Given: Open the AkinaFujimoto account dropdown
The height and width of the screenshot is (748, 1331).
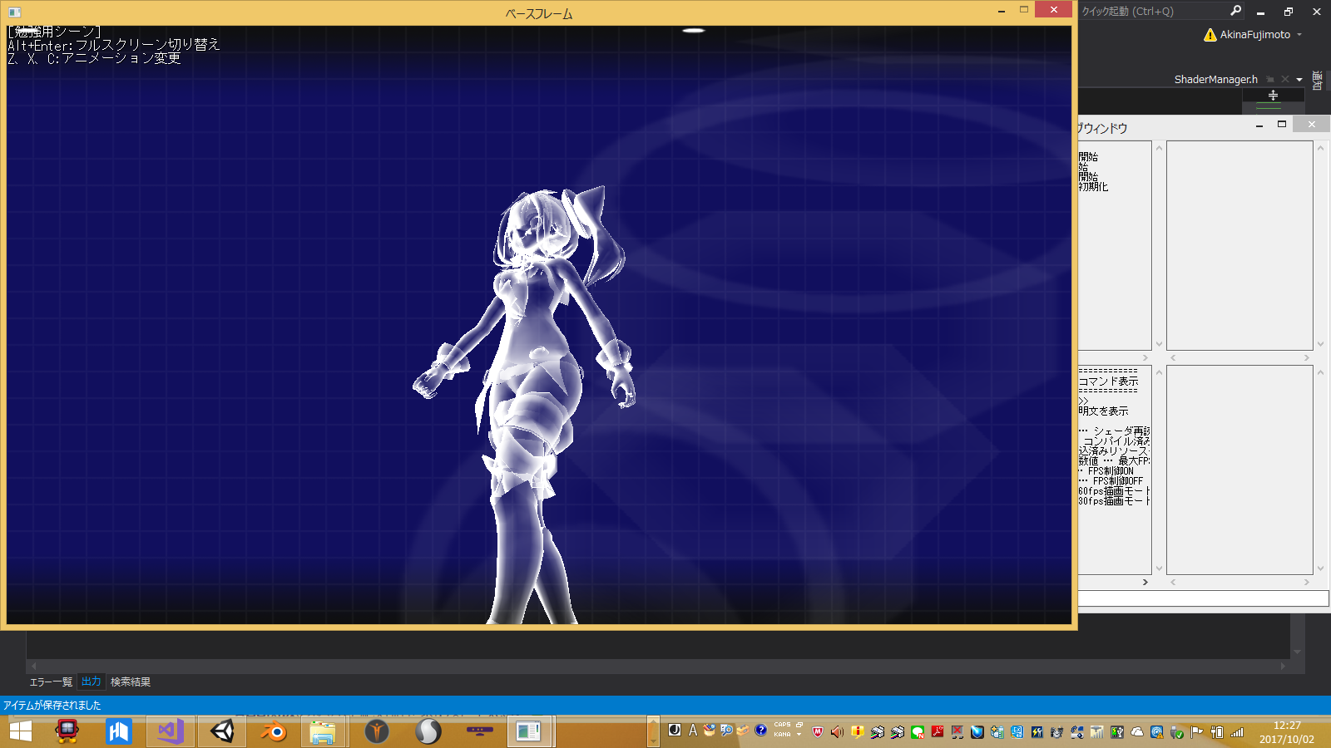Looking at the screenshot, I should point(1299,35).
